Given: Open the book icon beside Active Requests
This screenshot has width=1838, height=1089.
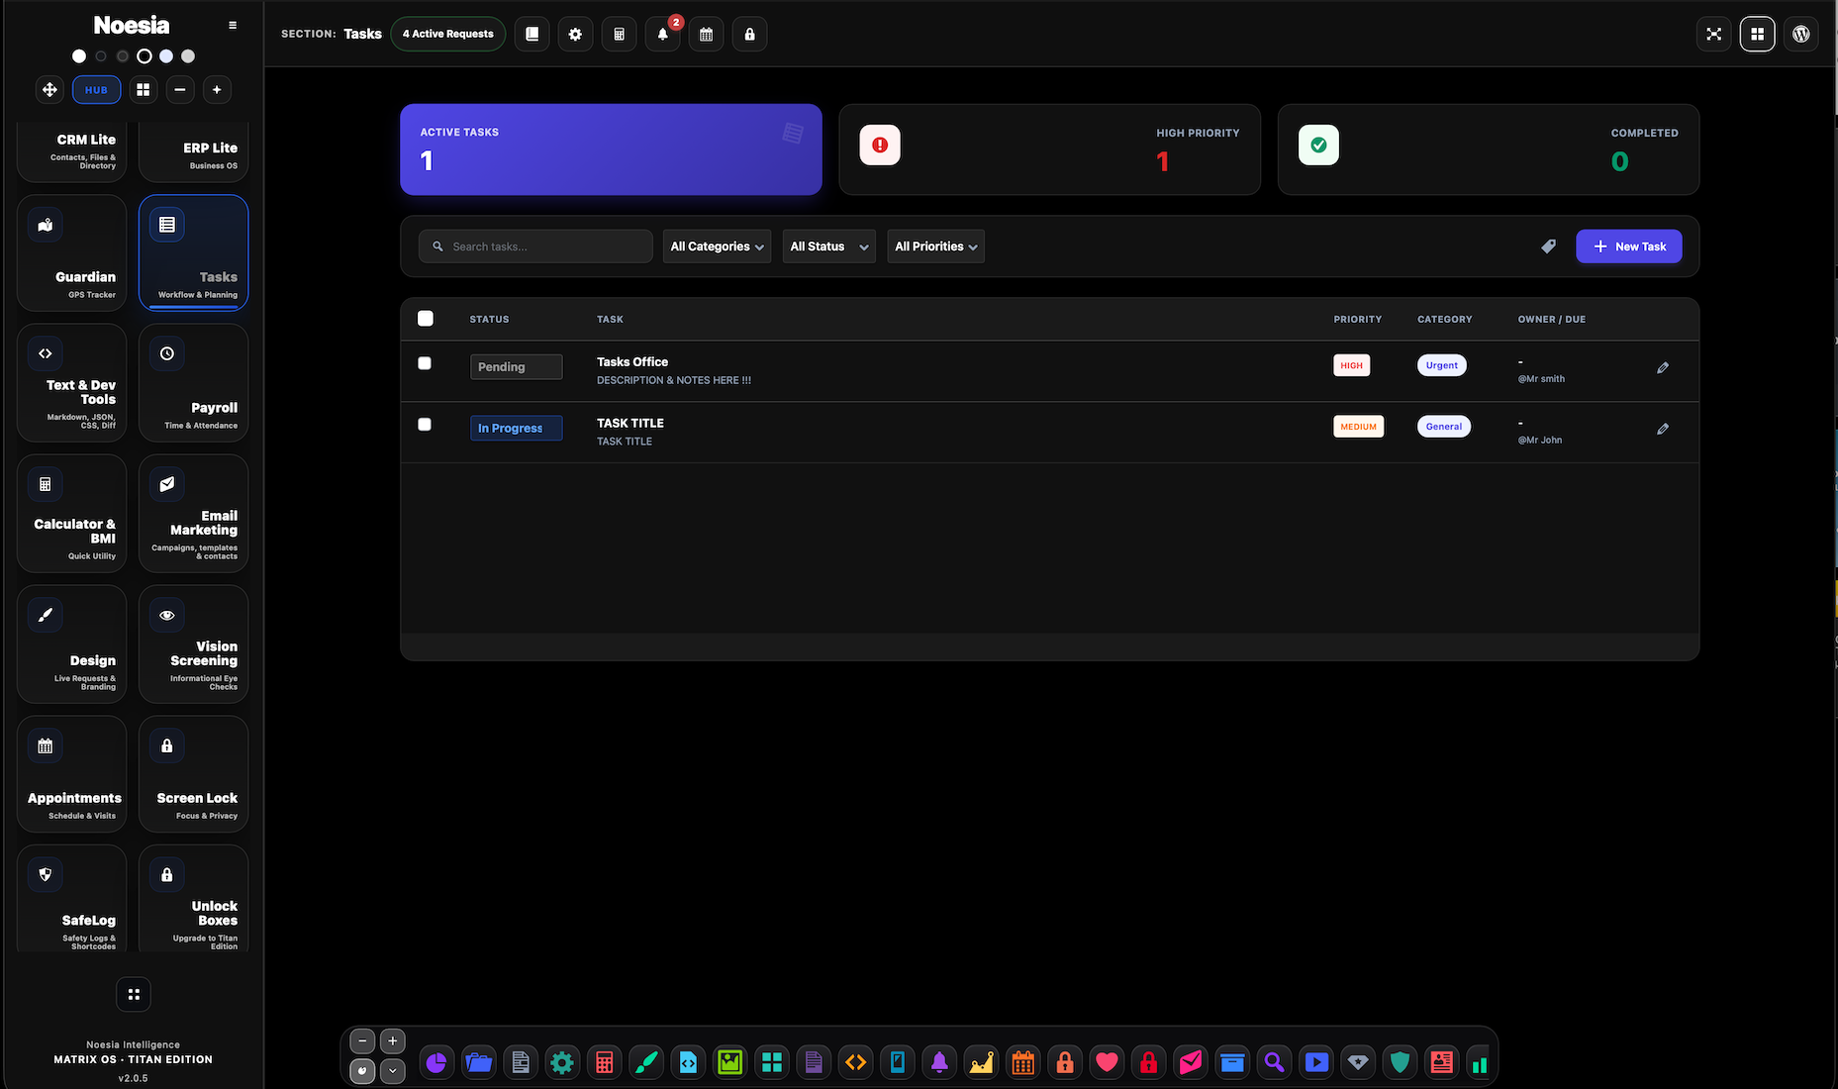Looking at the screenshot, I should (x=532, y=35).
